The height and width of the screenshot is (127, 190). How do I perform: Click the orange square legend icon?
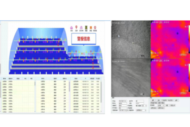click(91, 28)
